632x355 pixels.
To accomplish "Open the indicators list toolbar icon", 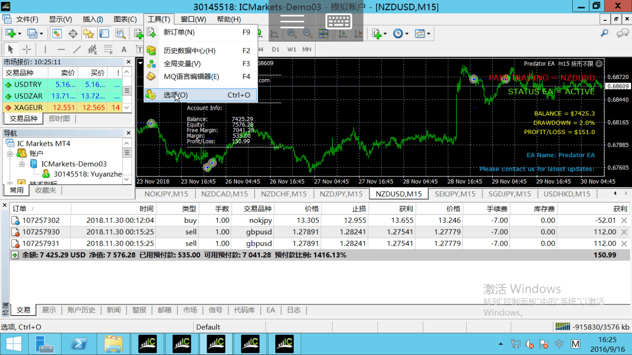I will (x=377, y=34).
